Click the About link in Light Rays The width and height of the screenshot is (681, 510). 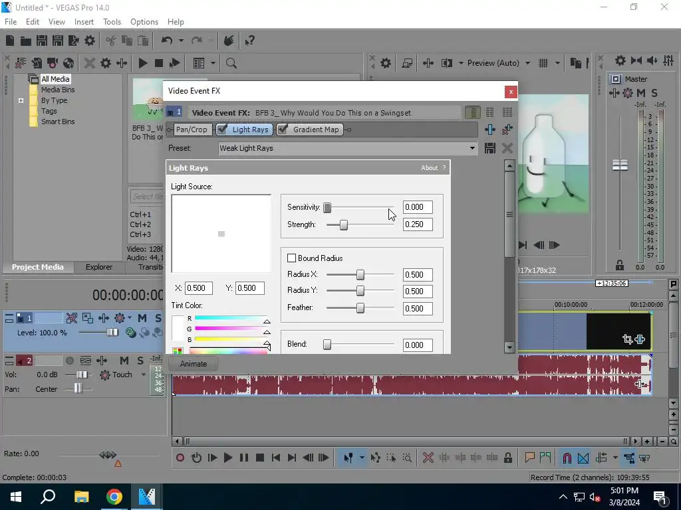[x=429, y=168]
